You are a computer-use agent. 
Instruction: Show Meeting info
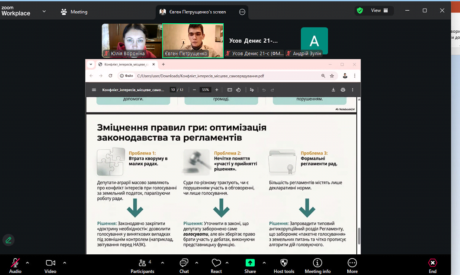point(318,266)
